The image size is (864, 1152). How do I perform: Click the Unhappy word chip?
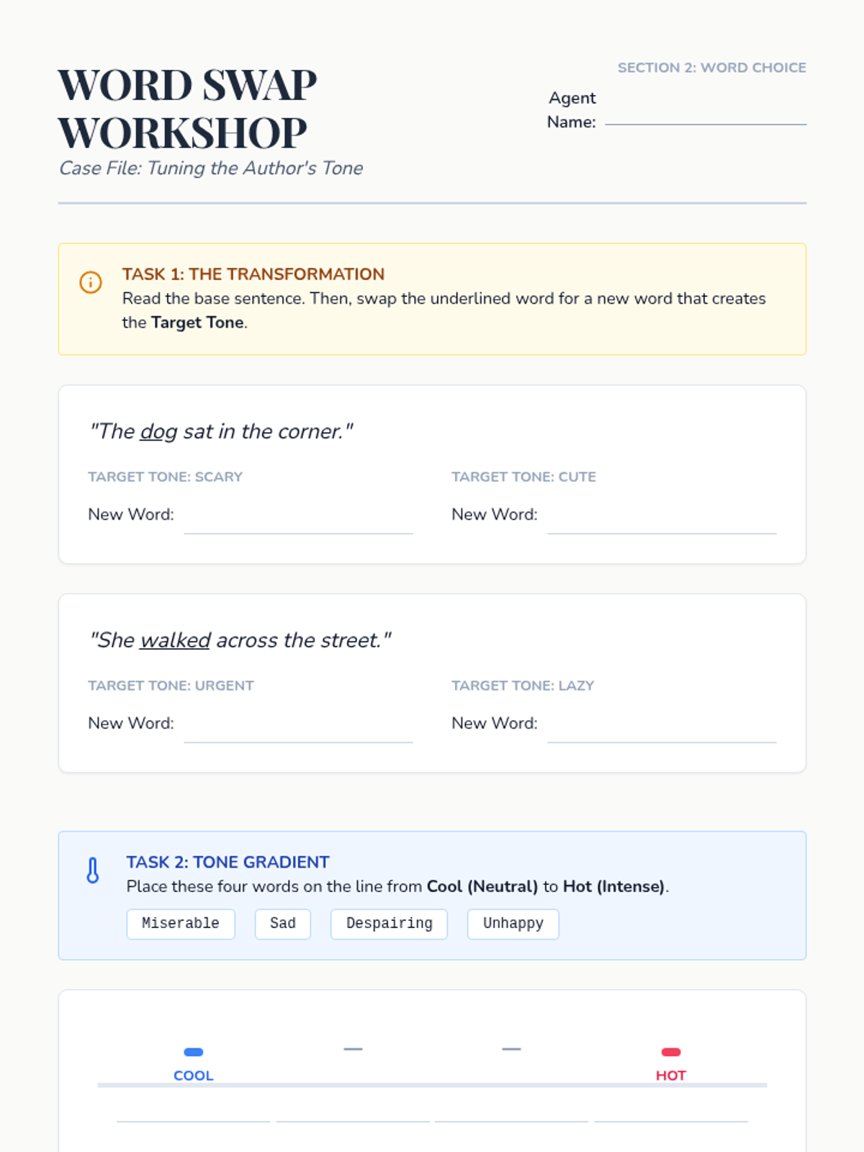click(x=513, y=924)
